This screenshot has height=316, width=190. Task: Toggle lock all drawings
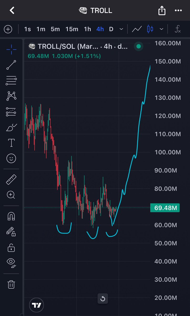point(11,248)
